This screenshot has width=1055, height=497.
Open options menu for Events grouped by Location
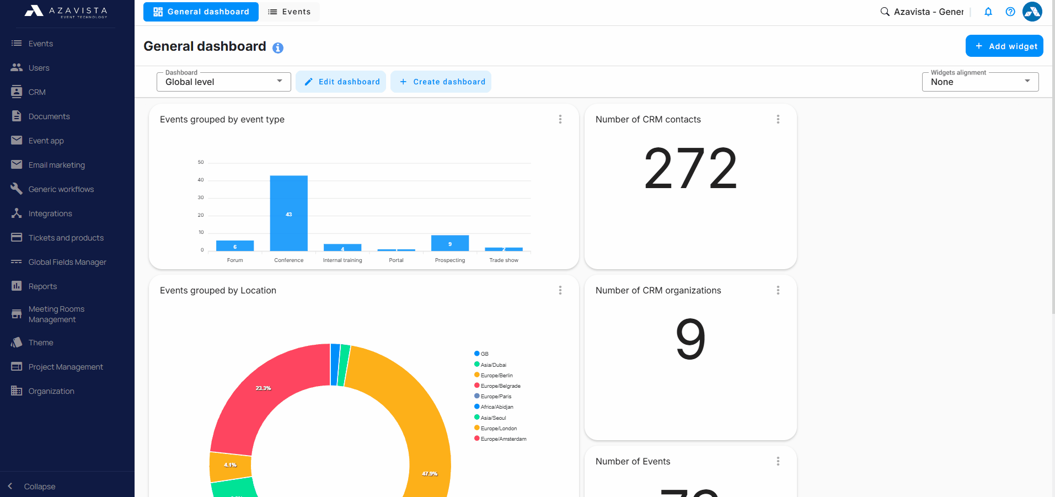coord(560,290)
